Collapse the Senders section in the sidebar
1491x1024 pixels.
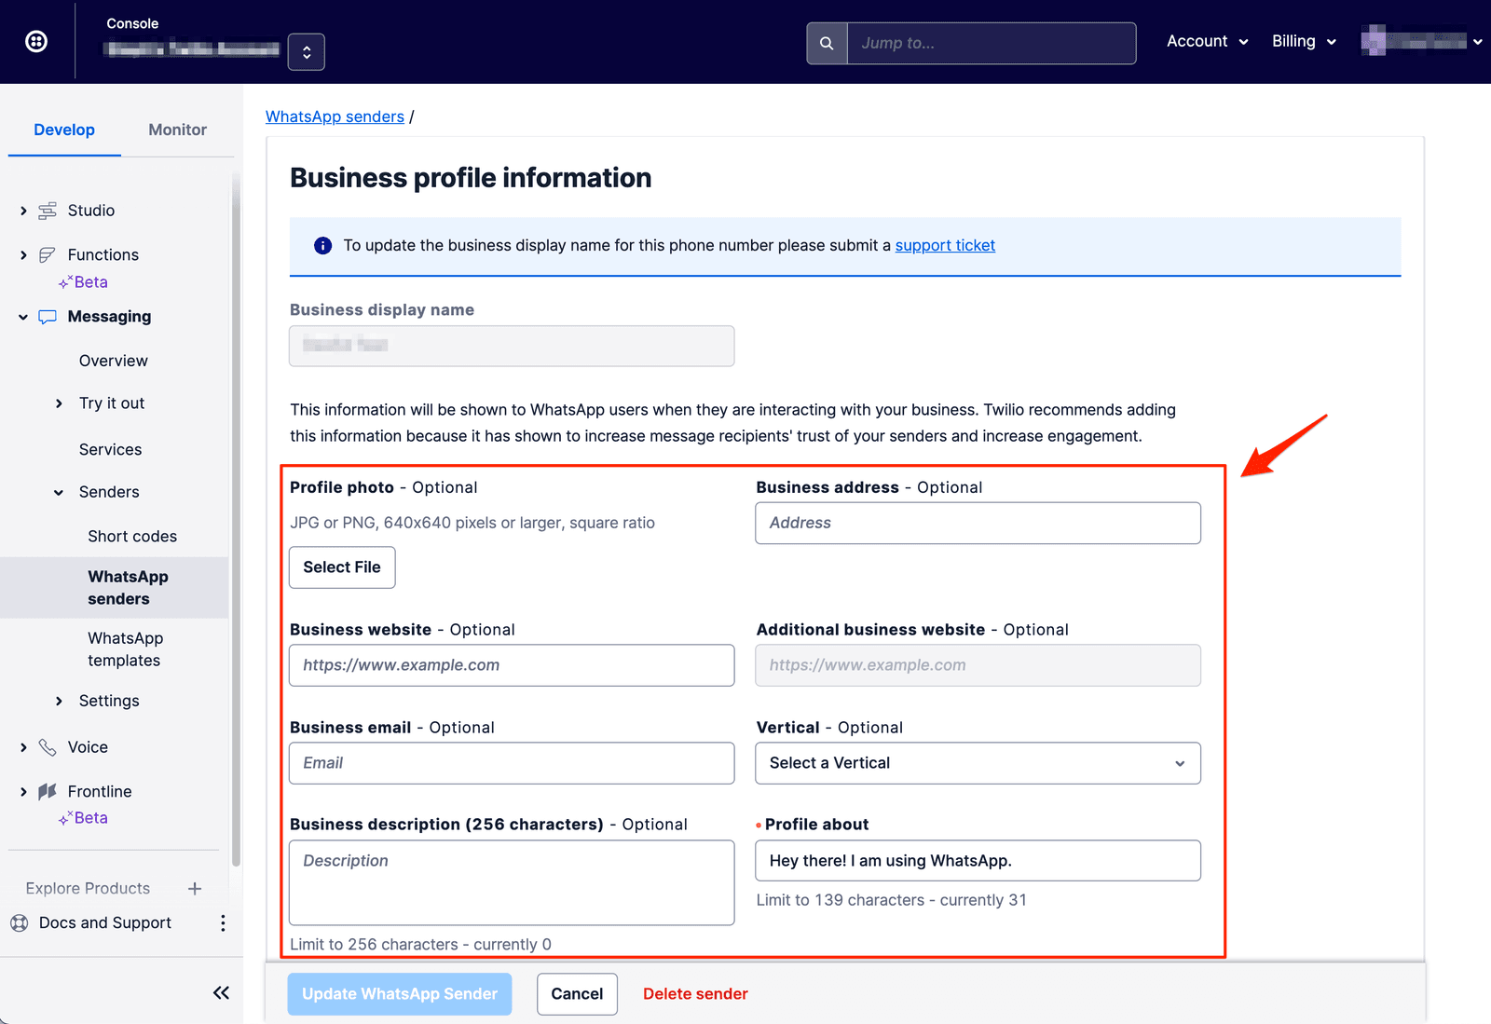[x=59, y=492]
